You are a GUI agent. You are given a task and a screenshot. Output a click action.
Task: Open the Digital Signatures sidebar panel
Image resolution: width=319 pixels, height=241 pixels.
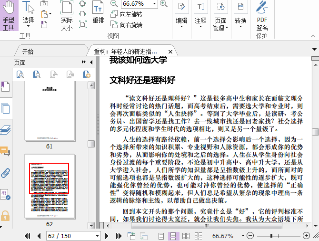[5, 195]
